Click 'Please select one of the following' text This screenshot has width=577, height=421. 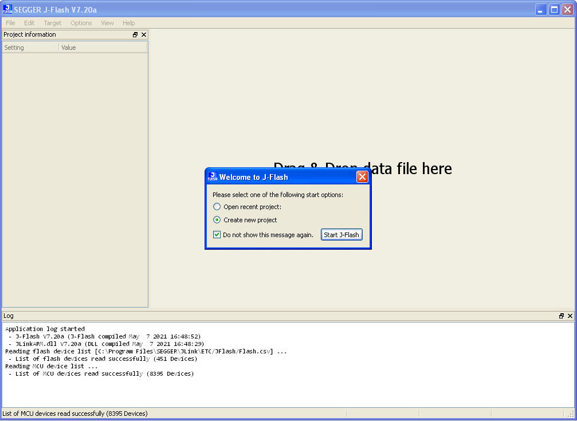click(x=278, y=195)
